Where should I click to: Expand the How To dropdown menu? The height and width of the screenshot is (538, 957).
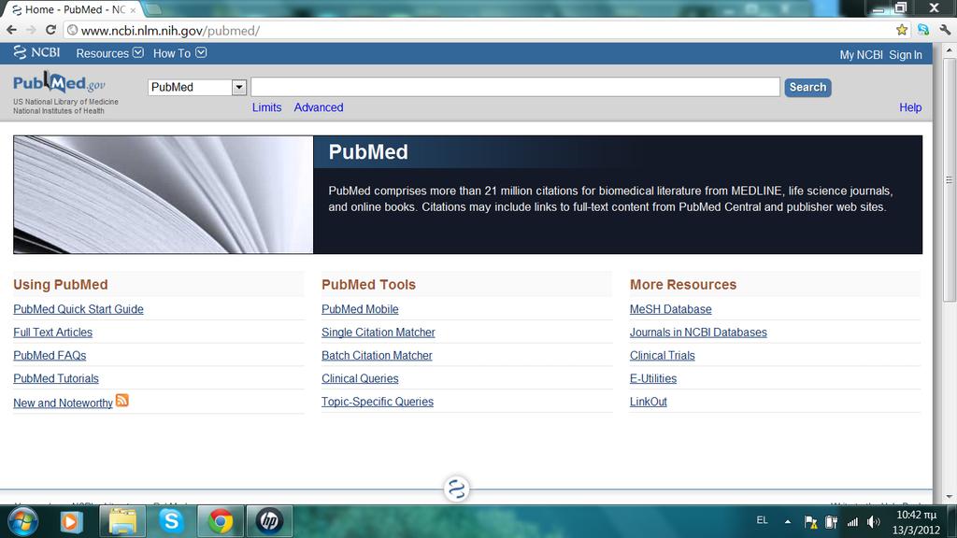(180, 53)
